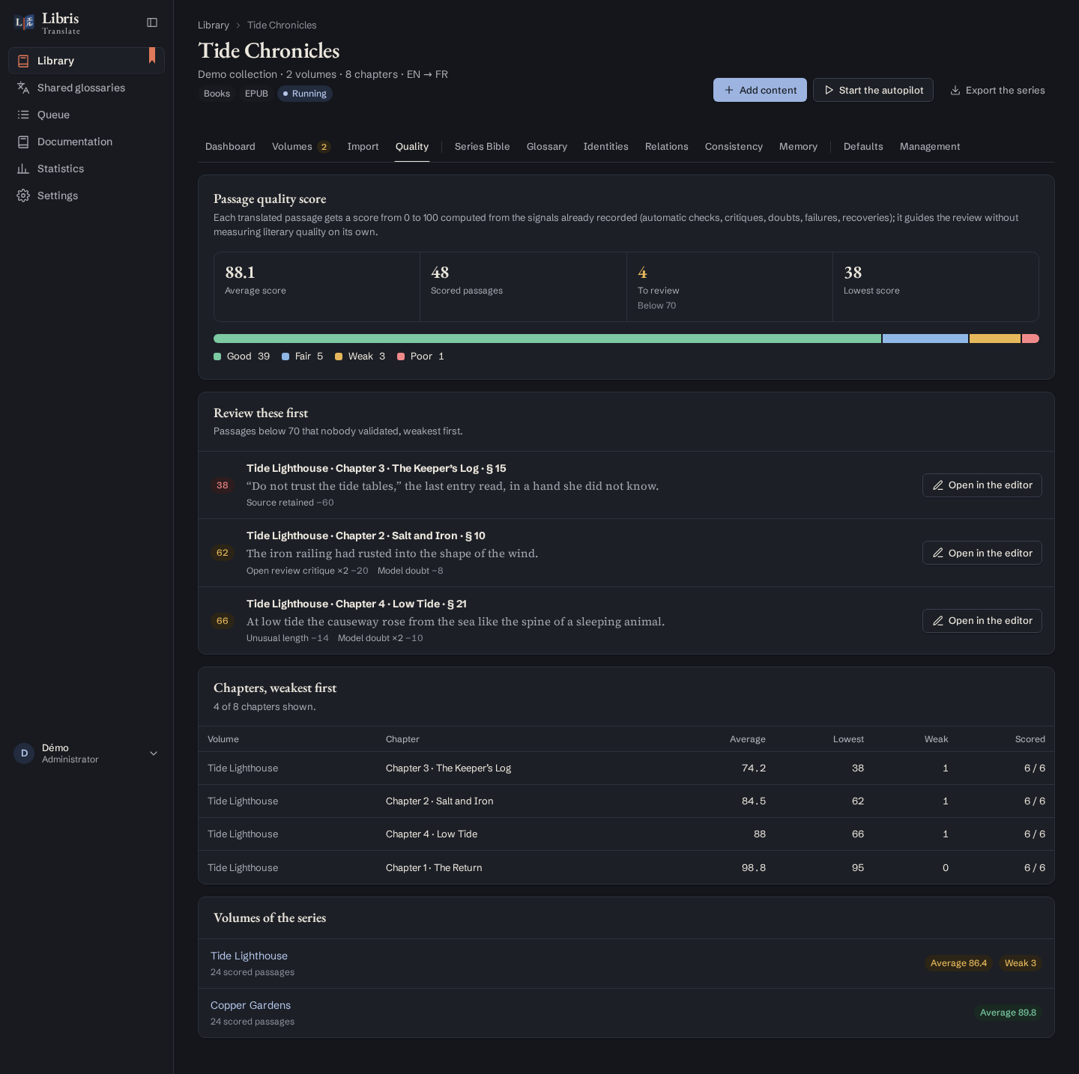
Task: Open the Consistency tab
Action: click(x=734, y=147)
